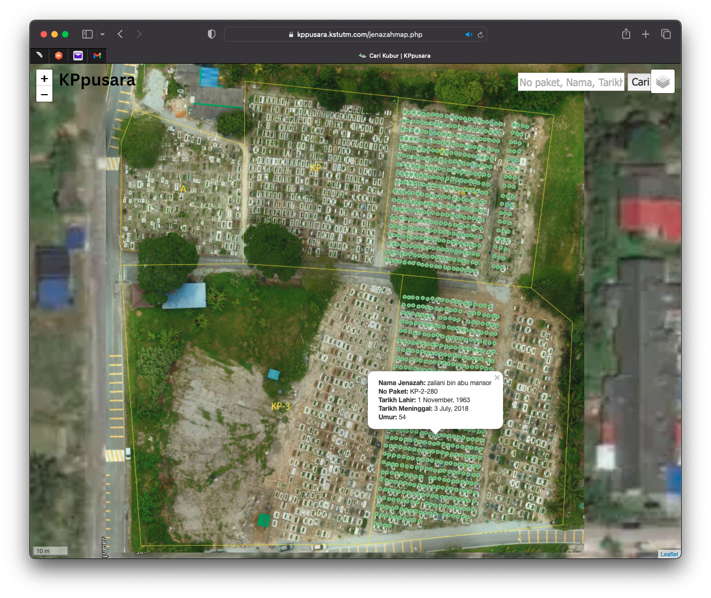Zoom in on the cemetery map
The height and width of the screenshot is (598, 711).
(x=44, y=78)
